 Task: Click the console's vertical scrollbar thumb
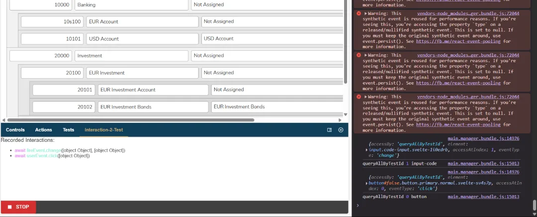click(534, 205)
